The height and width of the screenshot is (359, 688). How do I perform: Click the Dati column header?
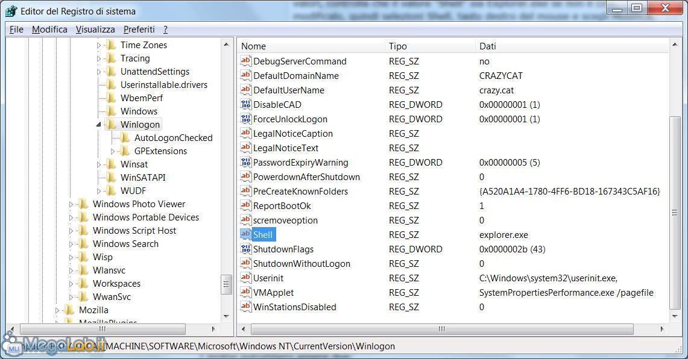click(572, 46)
